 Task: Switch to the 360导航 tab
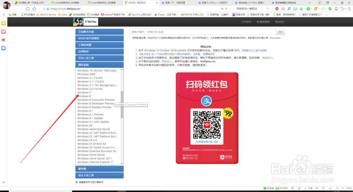30,3
